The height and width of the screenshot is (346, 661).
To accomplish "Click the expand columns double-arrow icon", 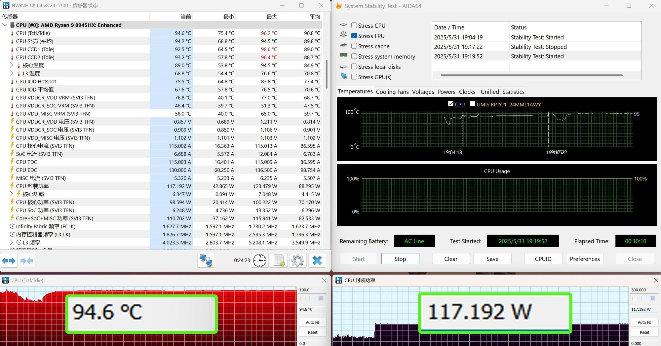I will click(9, 261).
